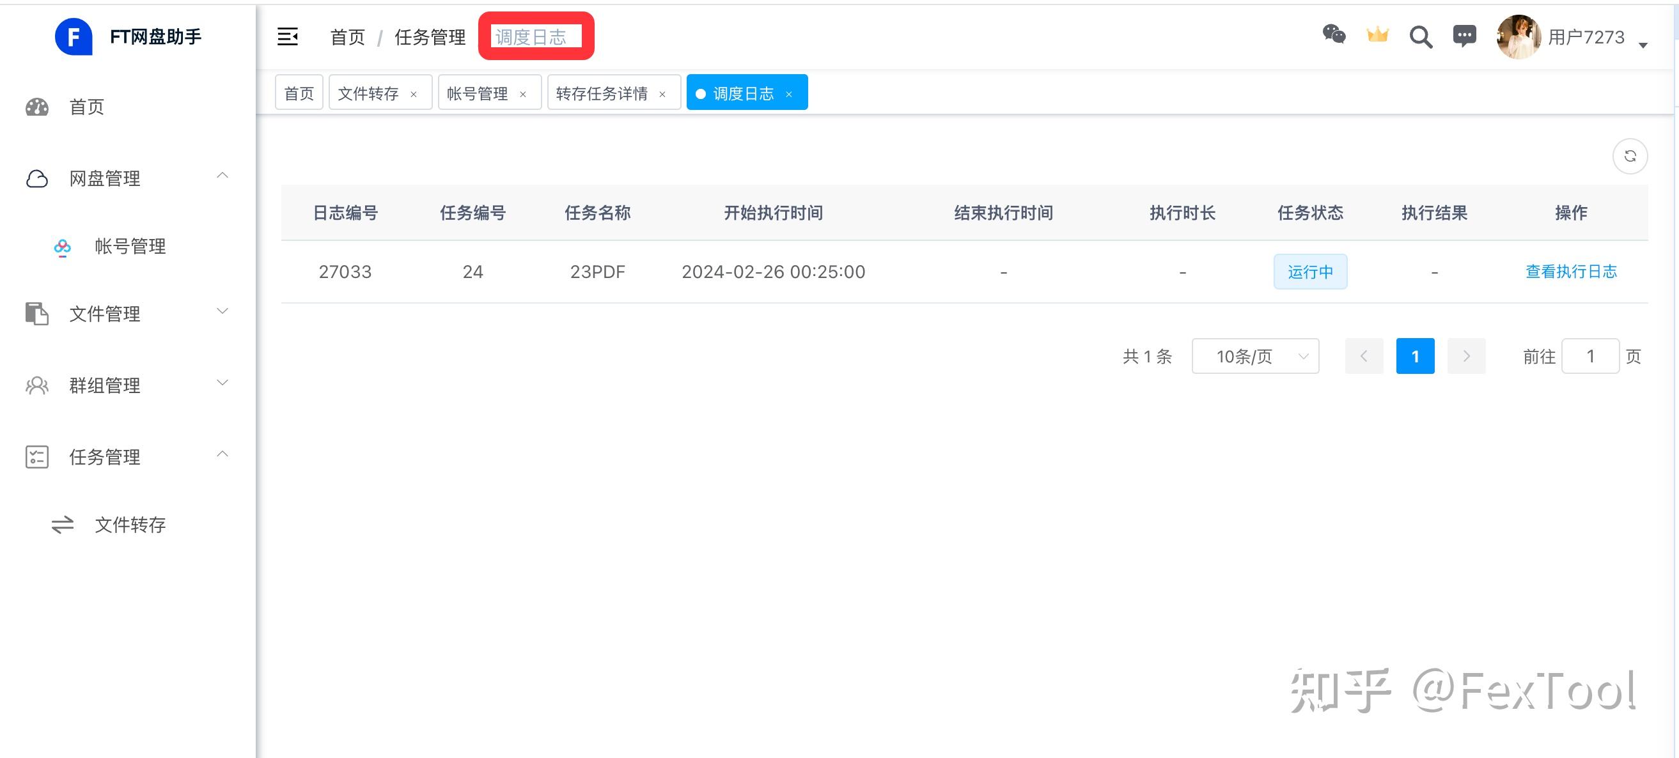Open the 用户7273 dropdown arrow

point(1643,45)
